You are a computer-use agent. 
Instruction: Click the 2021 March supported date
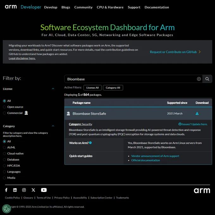point(175,114)
